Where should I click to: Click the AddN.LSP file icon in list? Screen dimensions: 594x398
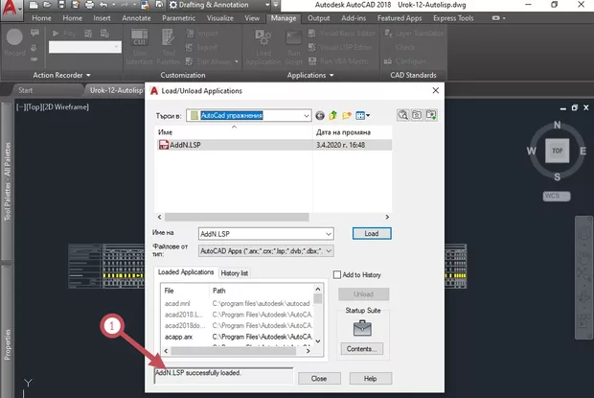[164, 145]
